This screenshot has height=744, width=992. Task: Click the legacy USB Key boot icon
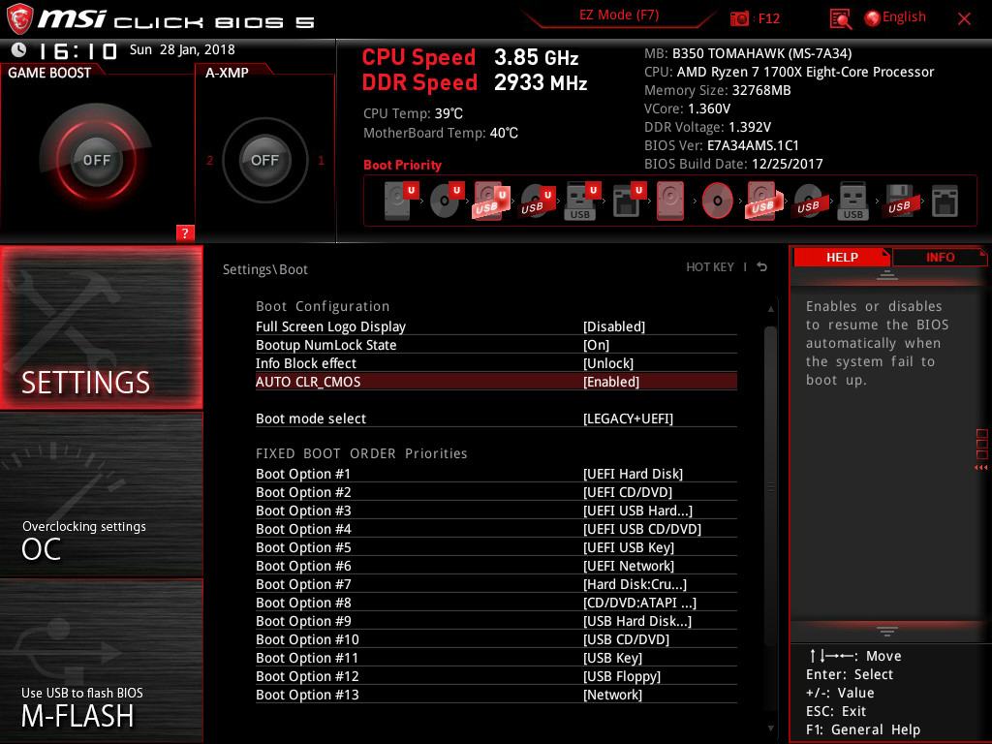tap(852, 201)
